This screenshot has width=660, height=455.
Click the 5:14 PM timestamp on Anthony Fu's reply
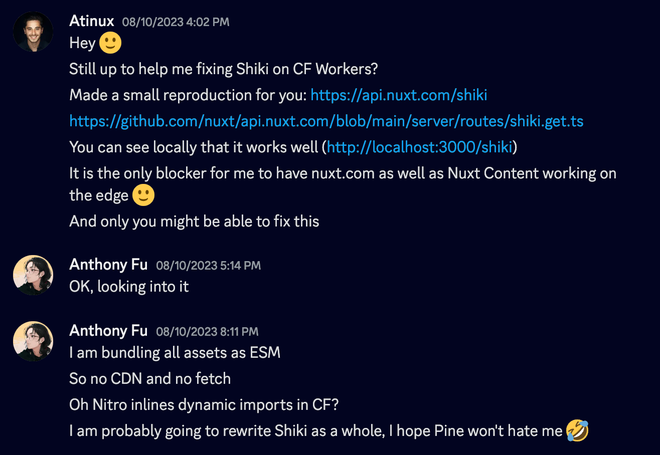click(208, 266)
